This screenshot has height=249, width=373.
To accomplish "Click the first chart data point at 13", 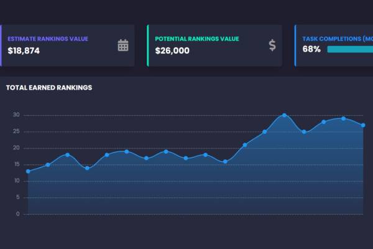I will [28, 171].
